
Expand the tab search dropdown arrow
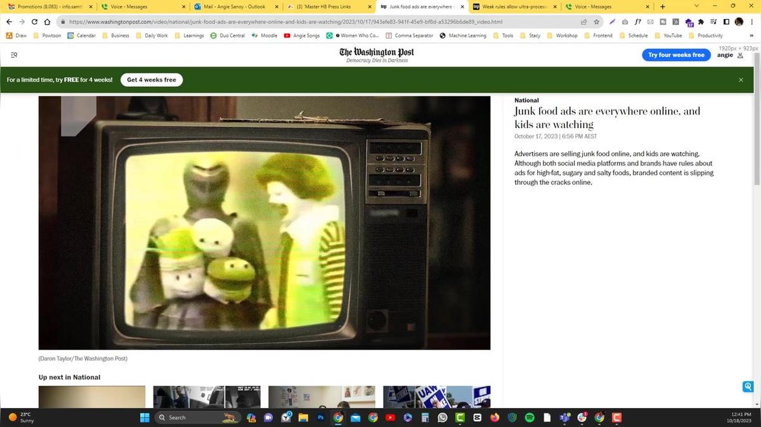[697, 6]
